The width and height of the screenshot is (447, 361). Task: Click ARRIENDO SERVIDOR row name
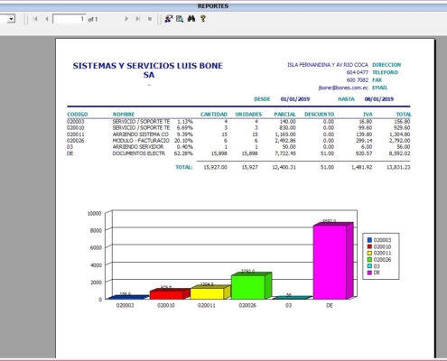[x=138, y=147]
